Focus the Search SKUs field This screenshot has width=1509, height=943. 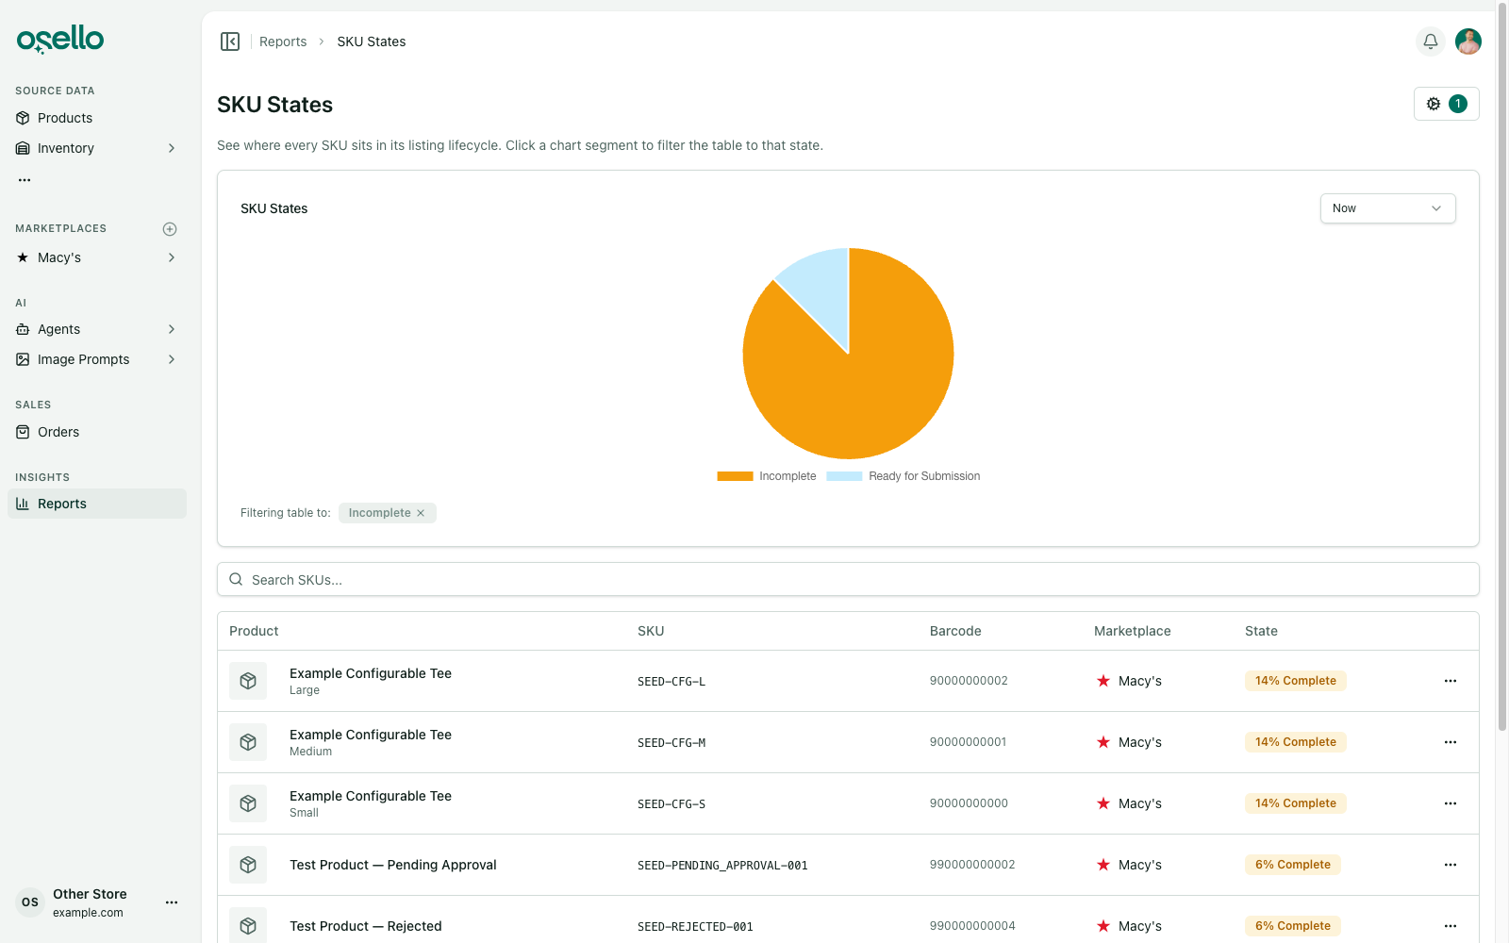[848, 579]
